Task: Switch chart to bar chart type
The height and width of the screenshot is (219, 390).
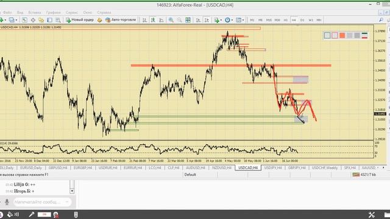Action: point(144,20)
